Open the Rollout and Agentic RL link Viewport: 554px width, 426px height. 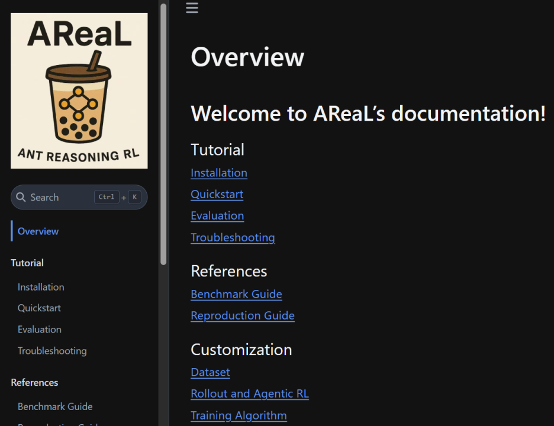pyautogui.click(x=250, y=394)
